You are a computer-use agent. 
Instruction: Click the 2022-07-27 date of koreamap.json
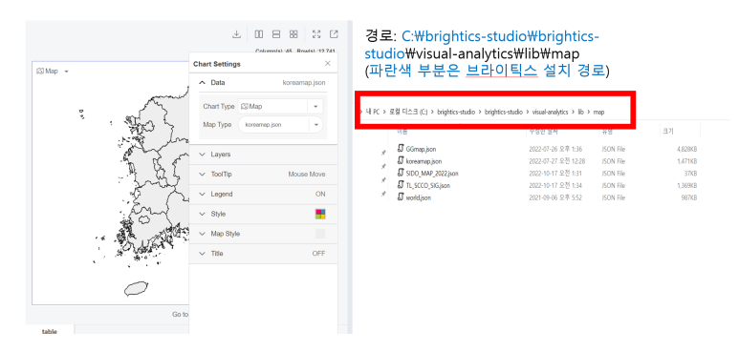pyautogui.click(x=556, y=161)
